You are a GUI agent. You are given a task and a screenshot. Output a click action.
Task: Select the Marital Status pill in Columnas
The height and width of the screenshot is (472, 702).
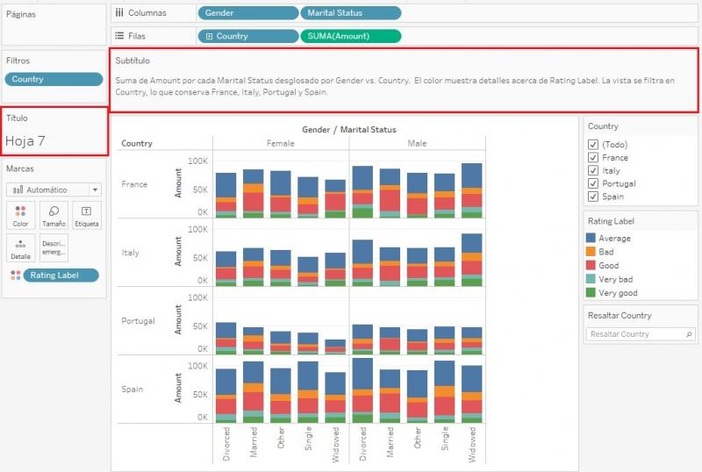[x=350, y=13]
